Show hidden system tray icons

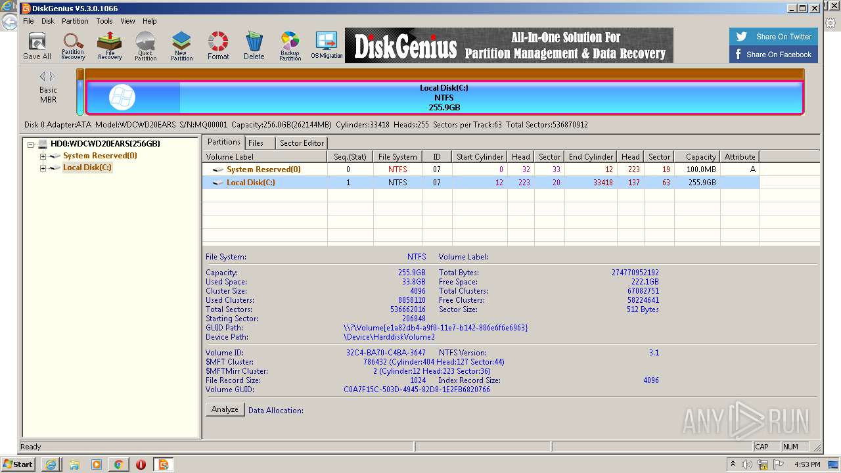tap(733, 464)
